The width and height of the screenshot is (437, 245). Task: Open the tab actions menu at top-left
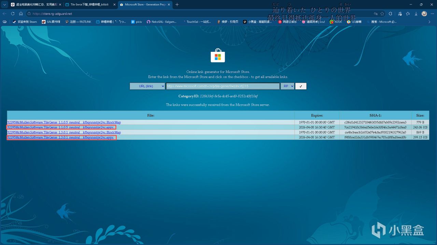click(x=4, y=5)
